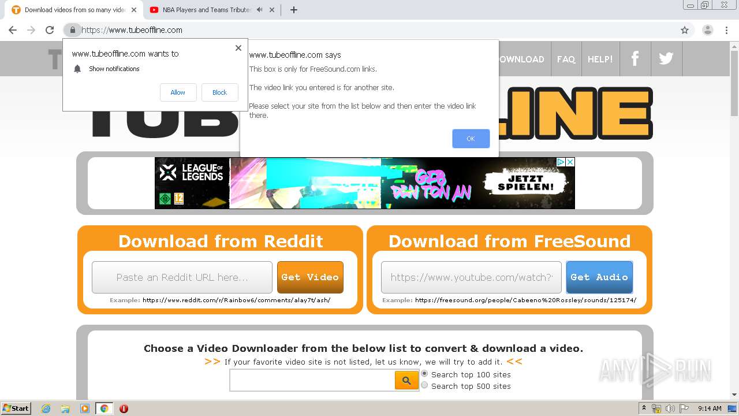Click OK in the alert dialog

point(471,139)
